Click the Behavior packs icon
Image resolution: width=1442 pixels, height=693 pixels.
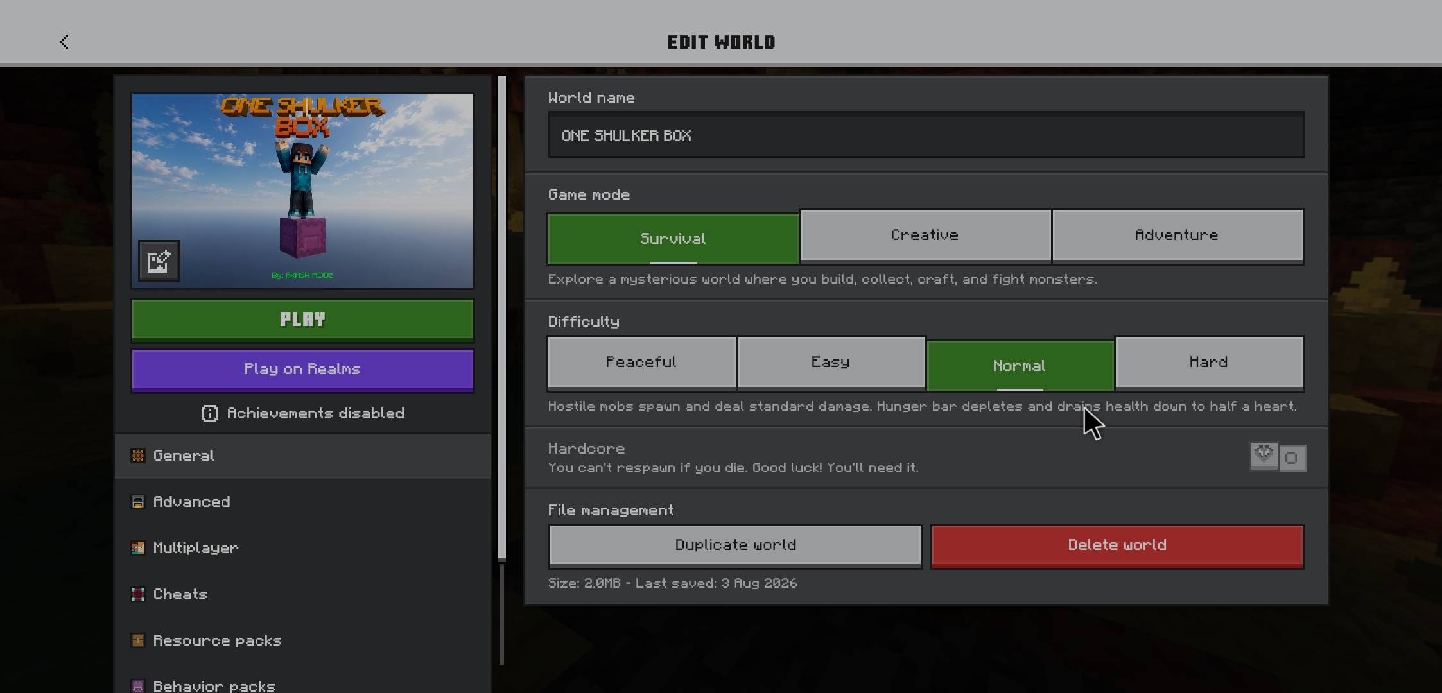coord(137,686)
